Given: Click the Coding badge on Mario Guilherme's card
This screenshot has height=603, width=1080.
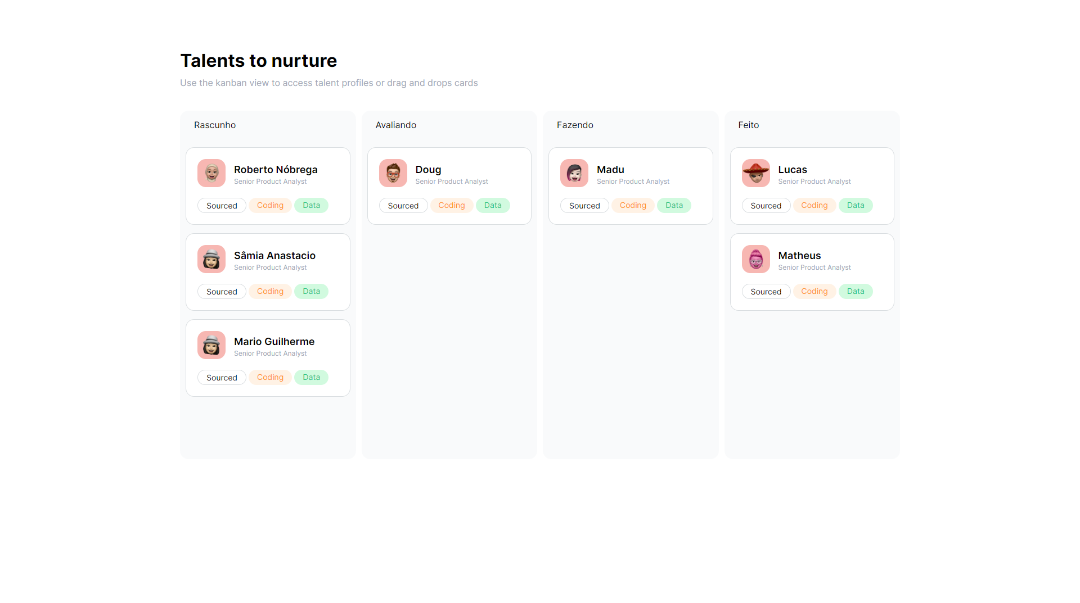Looking at the screenshot, I should tap(270, 377).
